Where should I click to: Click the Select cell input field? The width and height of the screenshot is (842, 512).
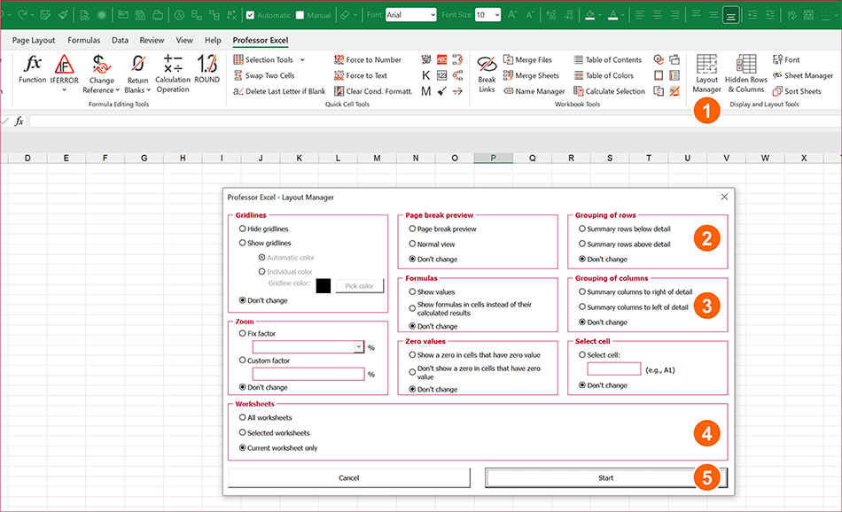click(612, 368)
